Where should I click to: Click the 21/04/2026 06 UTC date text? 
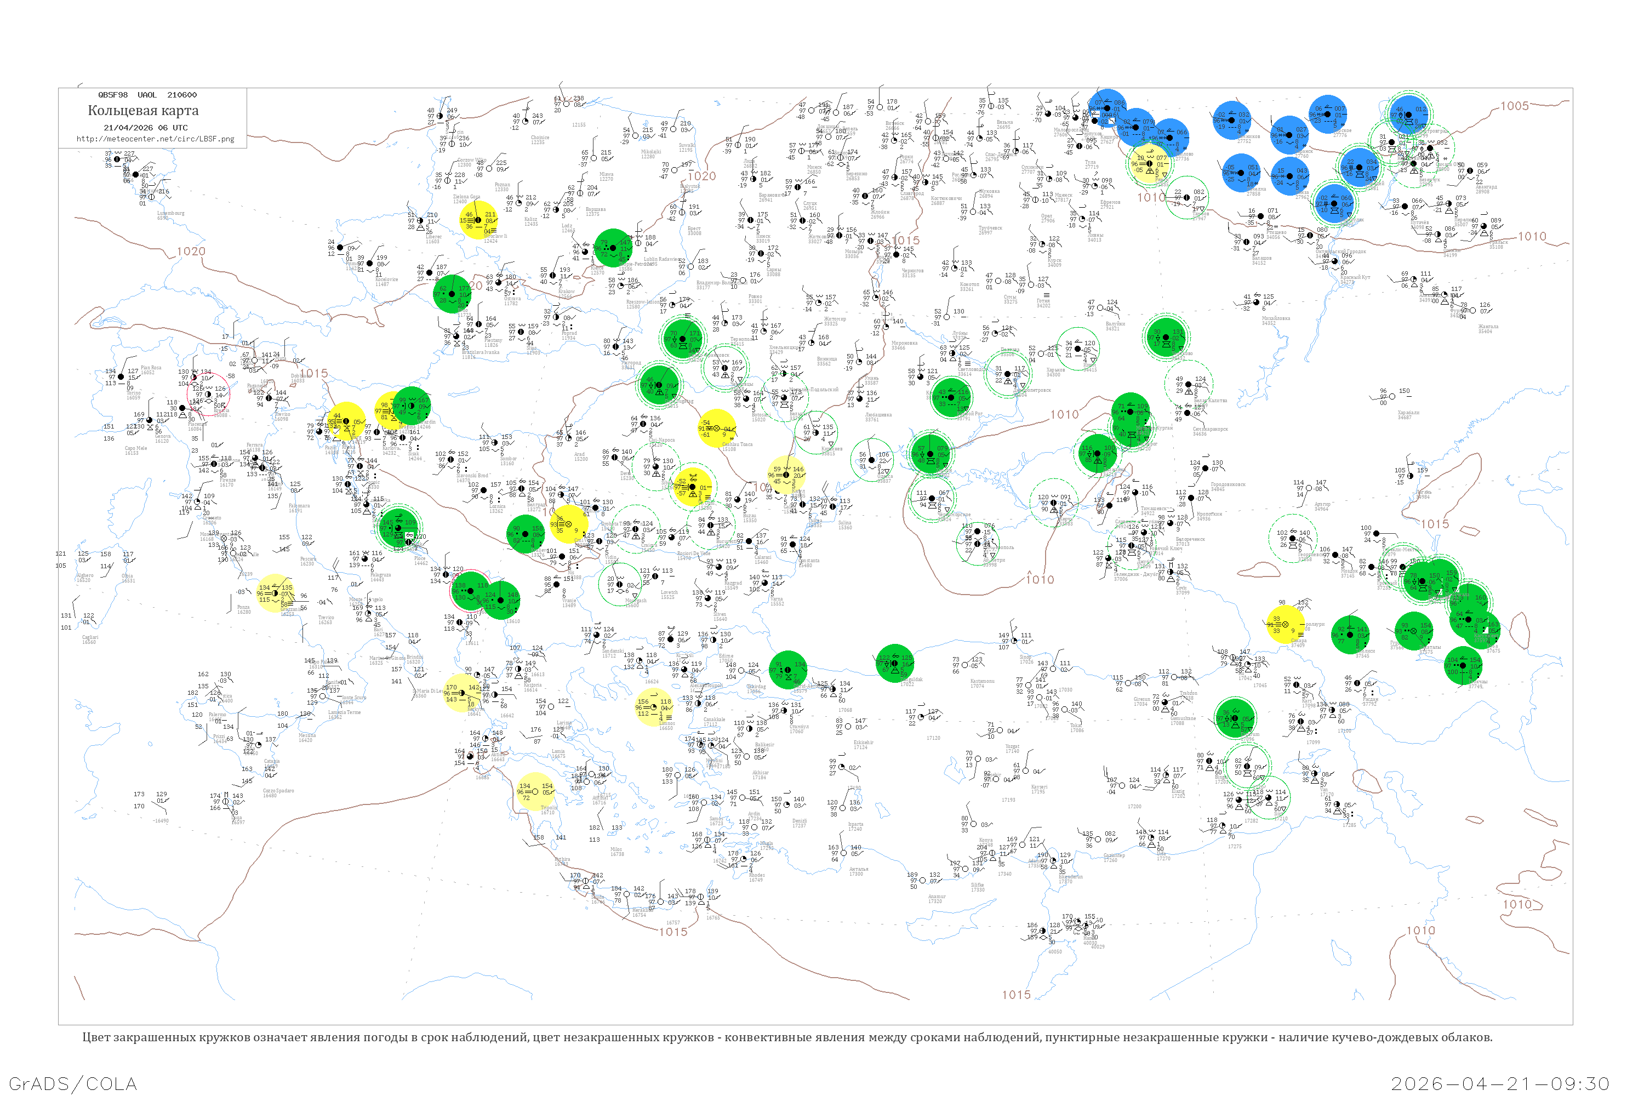click(145, 128)
